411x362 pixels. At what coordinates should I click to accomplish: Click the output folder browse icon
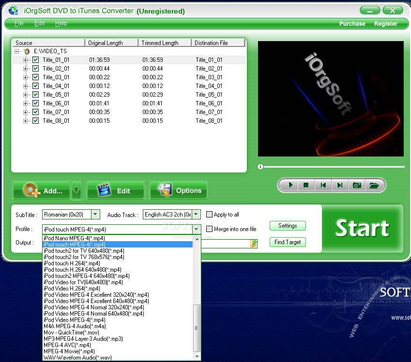pos(253,243)
